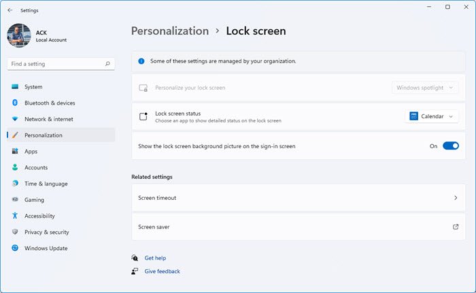
Task: Click the Privacy & security shield icon
Action: [15, 232]
